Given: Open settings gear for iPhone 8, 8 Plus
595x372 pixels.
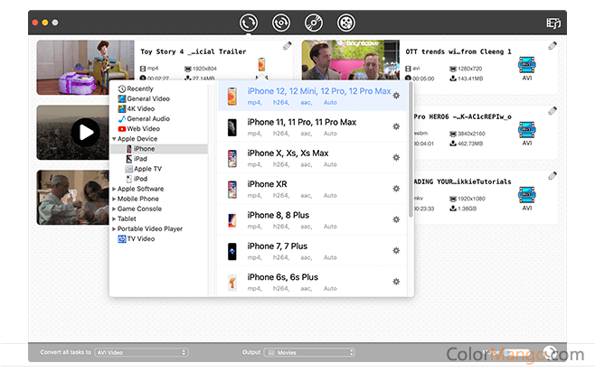Looking at the screenshot, I should [396, 219].
